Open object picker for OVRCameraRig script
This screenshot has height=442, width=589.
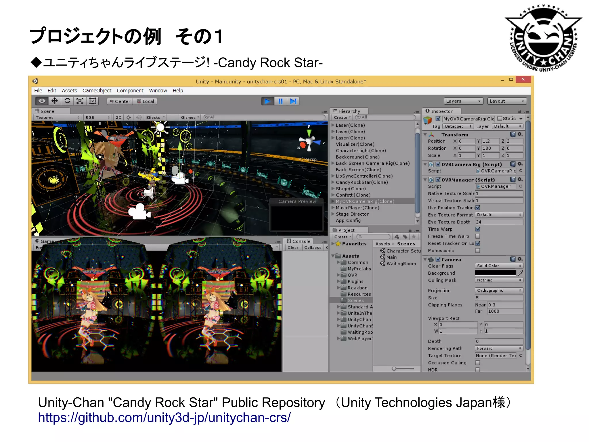point(521,171)
